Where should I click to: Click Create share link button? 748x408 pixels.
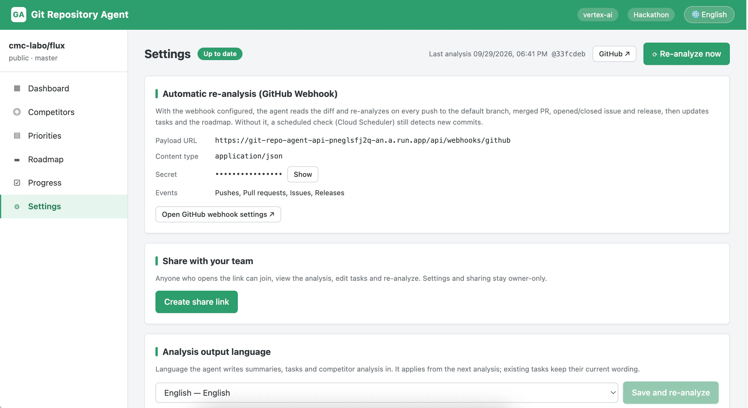(x=196, y=302)
